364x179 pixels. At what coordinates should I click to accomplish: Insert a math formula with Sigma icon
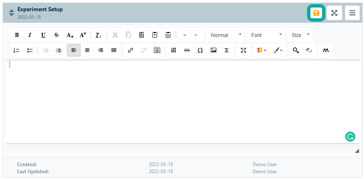(226, 50)
